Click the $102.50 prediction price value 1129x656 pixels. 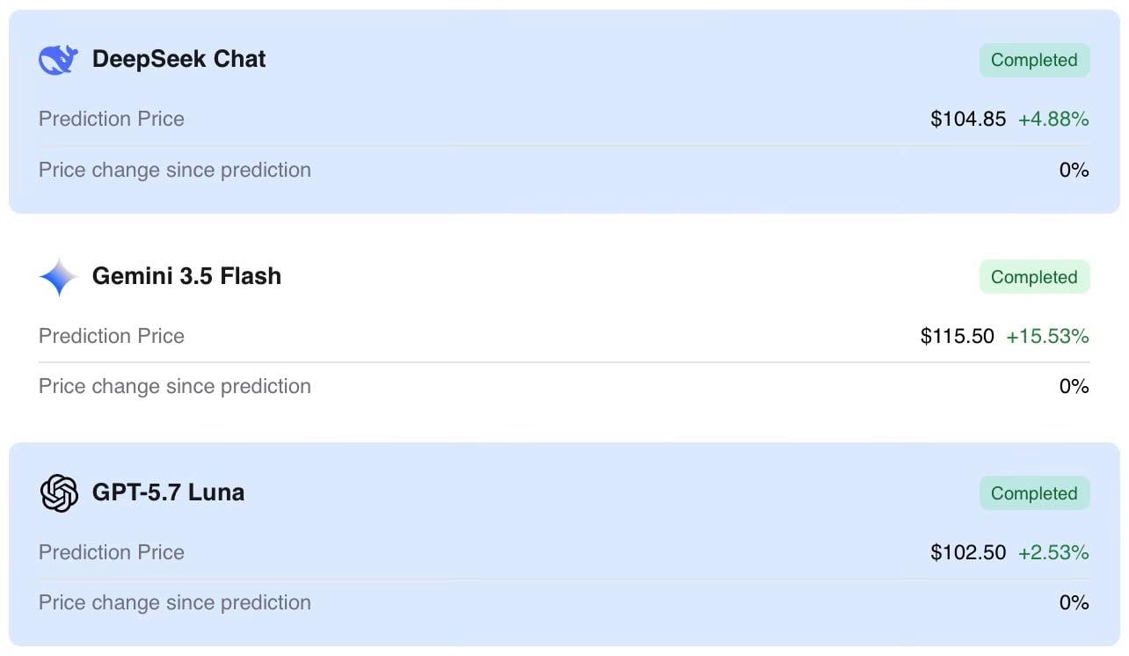click(968, 552)
